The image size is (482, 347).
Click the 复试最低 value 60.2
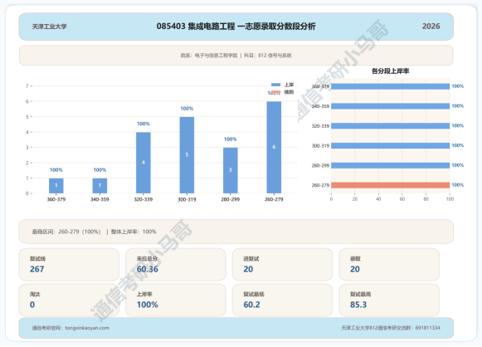coord(251,305)
